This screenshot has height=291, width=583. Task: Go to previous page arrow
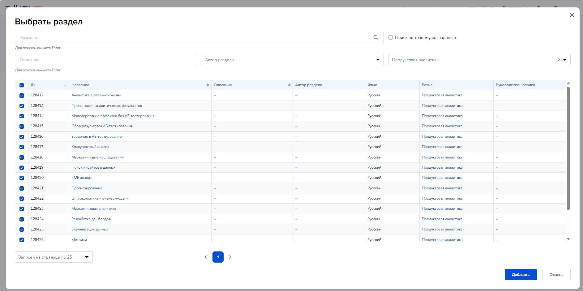coord(206,257)
